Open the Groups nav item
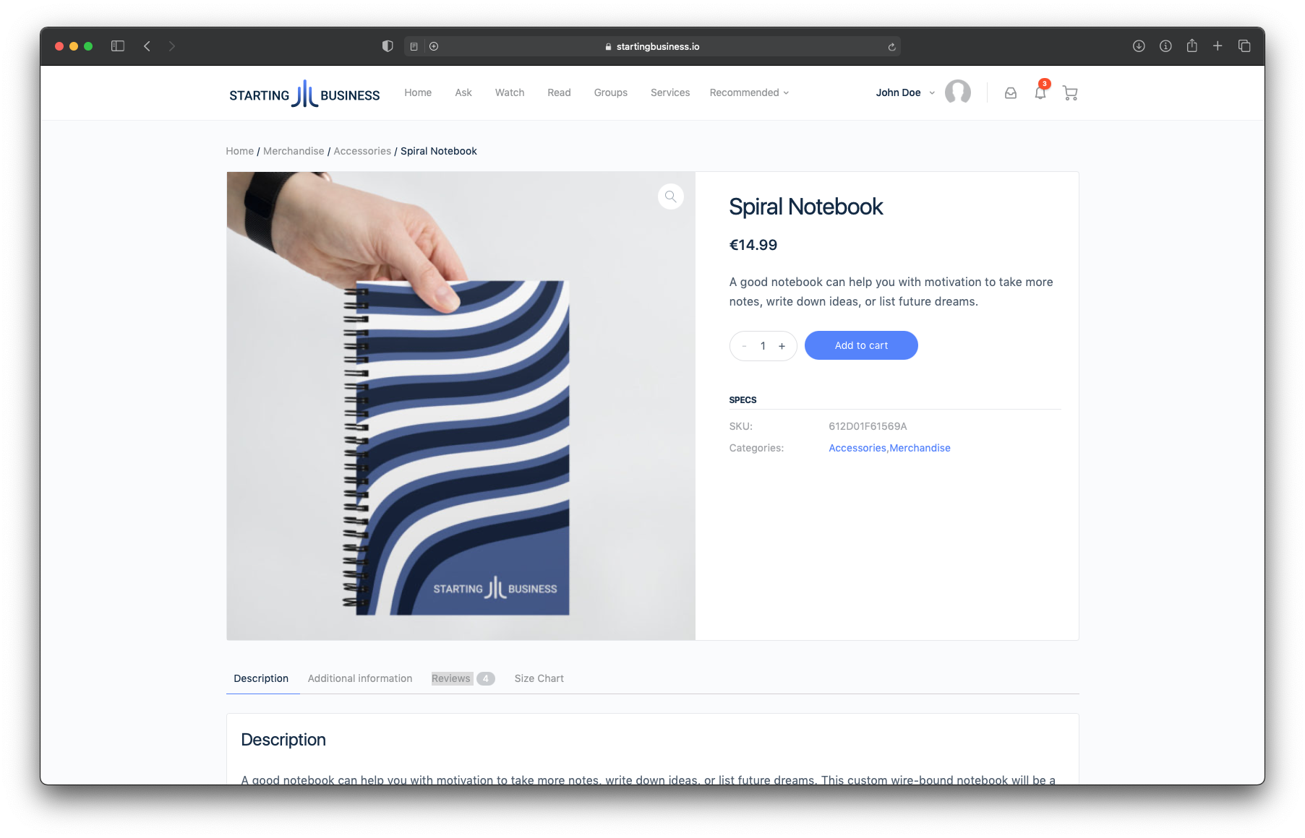Viewport: 1305px width, 838px height. click(x=611, y=92)
